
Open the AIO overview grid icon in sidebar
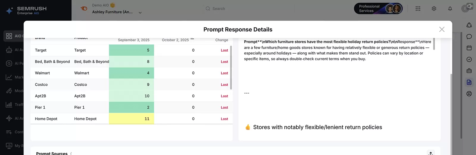(9, 36)
